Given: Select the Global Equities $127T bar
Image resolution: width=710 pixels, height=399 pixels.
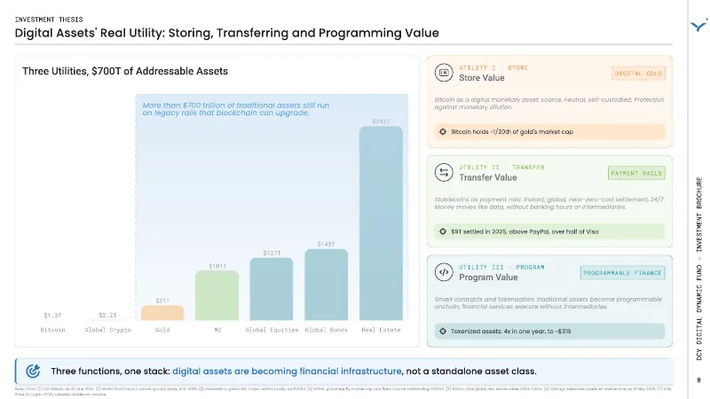Looking at the screenshot, I should click(272, 289).
